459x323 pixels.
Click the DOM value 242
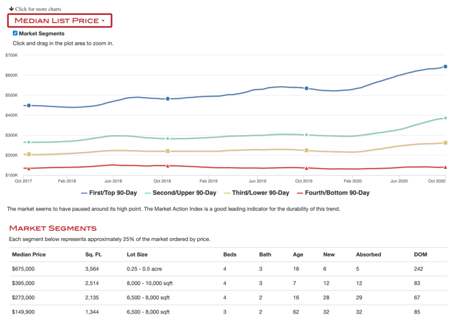[418, 269]
